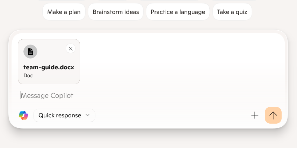This screenshot has height=148, width=297.
Task: Open the plus menu to add content
Action: pyautogui.click(x=255, y=115)
